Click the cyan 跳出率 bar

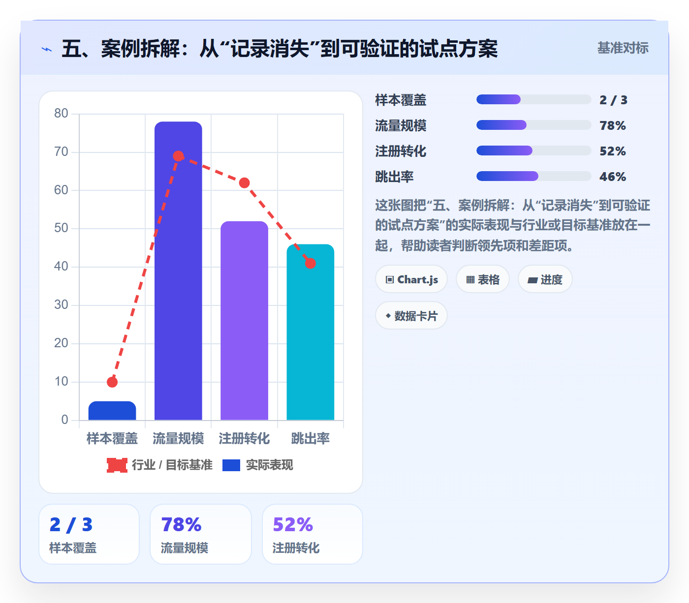pyautogui.click(x=310, y=332)
